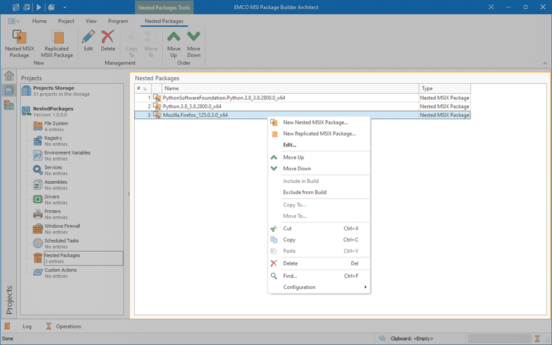
Task: Switch to the Project ribbon tab
Action: 66,21
